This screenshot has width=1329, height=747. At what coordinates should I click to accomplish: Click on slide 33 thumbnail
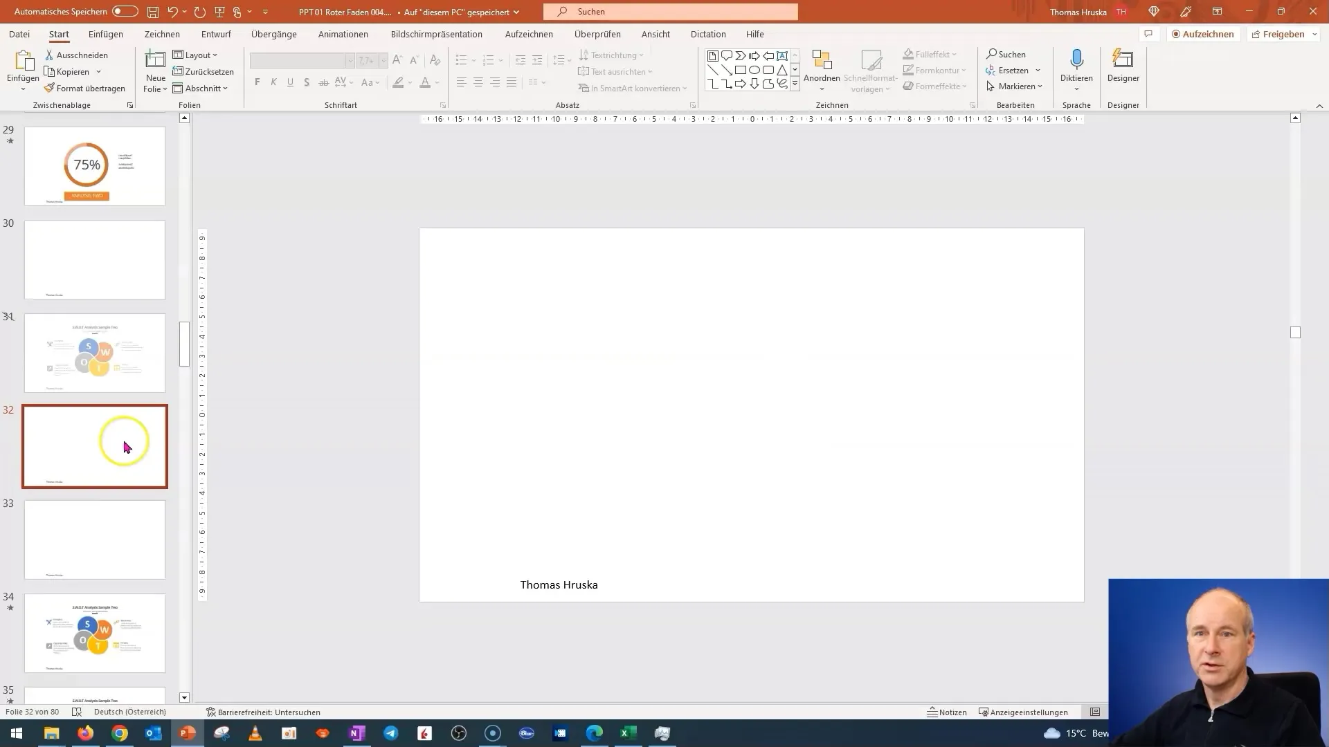point(95,539)
